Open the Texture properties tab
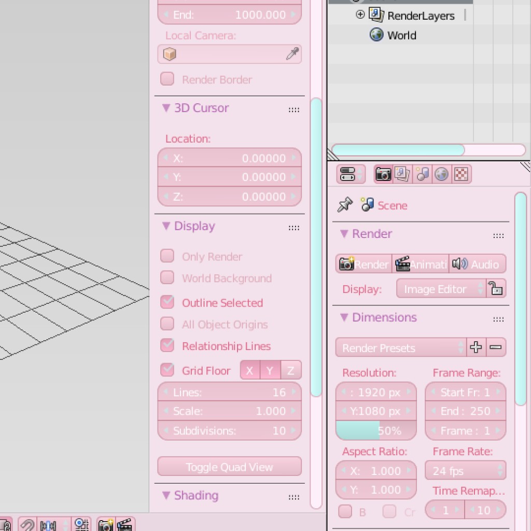 click(x=461, y=174)
